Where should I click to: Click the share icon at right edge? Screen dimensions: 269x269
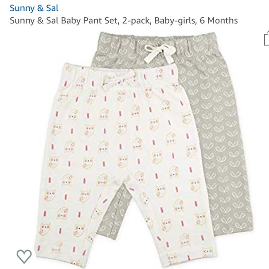click(x=266, y=38)
